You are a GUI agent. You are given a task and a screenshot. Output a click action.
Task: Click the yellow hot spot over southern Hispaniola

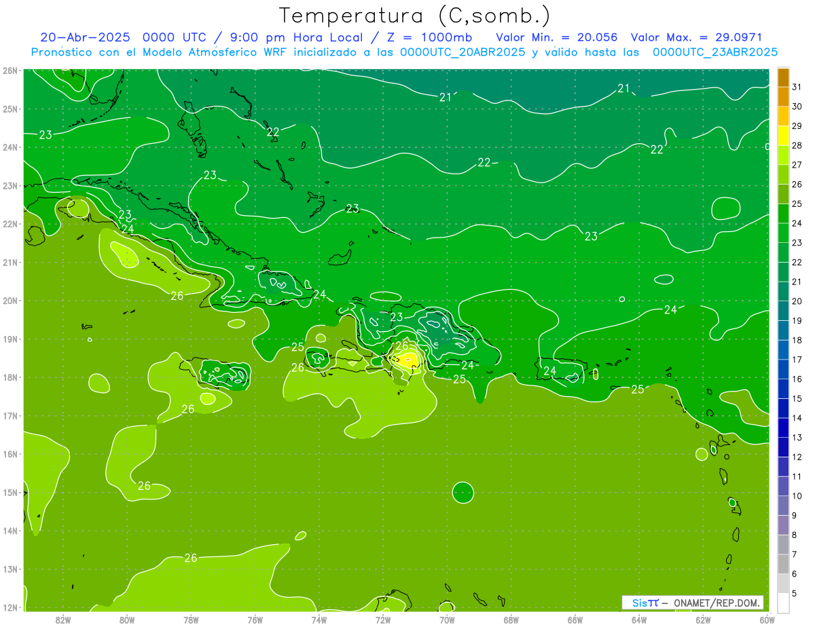[407, 360]
